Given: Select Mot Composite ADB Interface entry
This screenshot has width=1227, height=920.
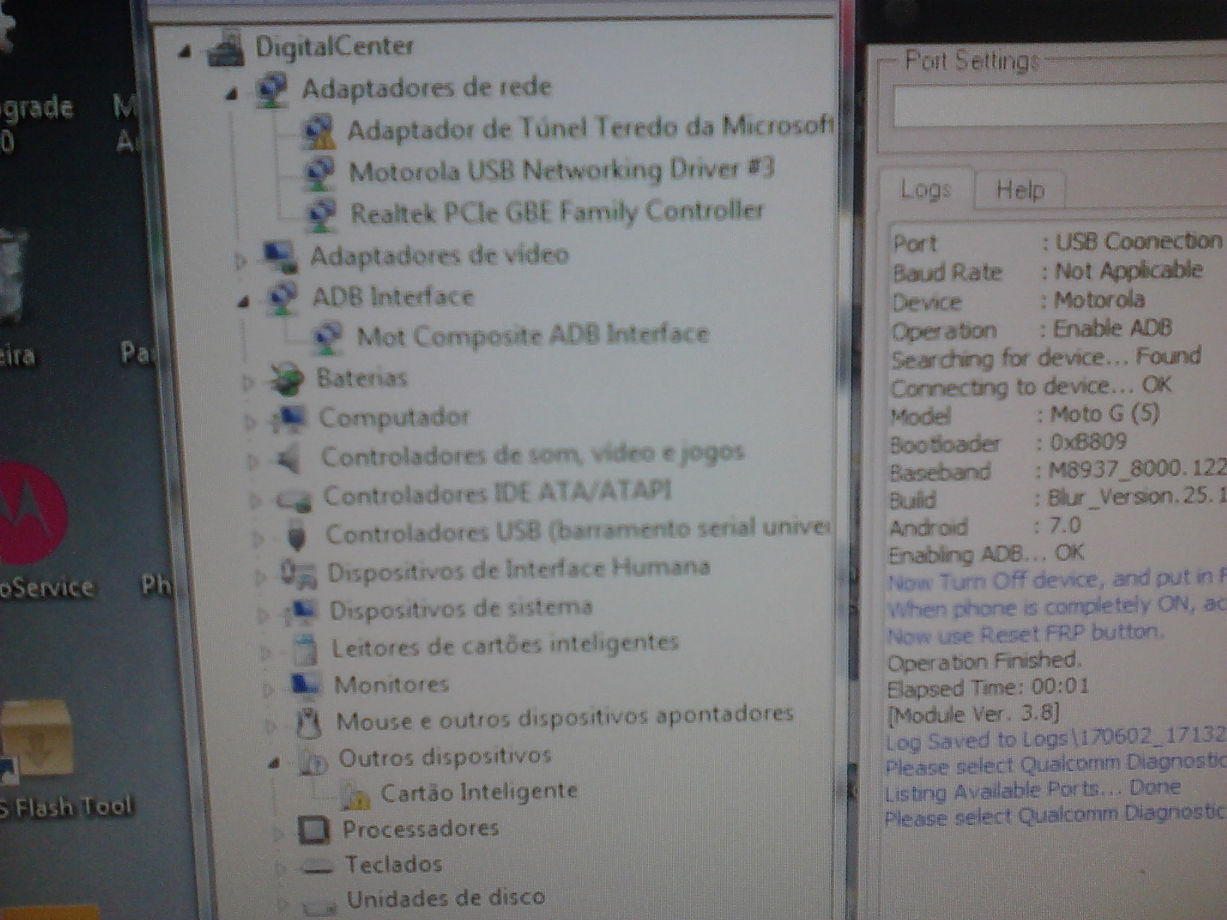Looking at the screenshot, I should [x=533, y=335].
